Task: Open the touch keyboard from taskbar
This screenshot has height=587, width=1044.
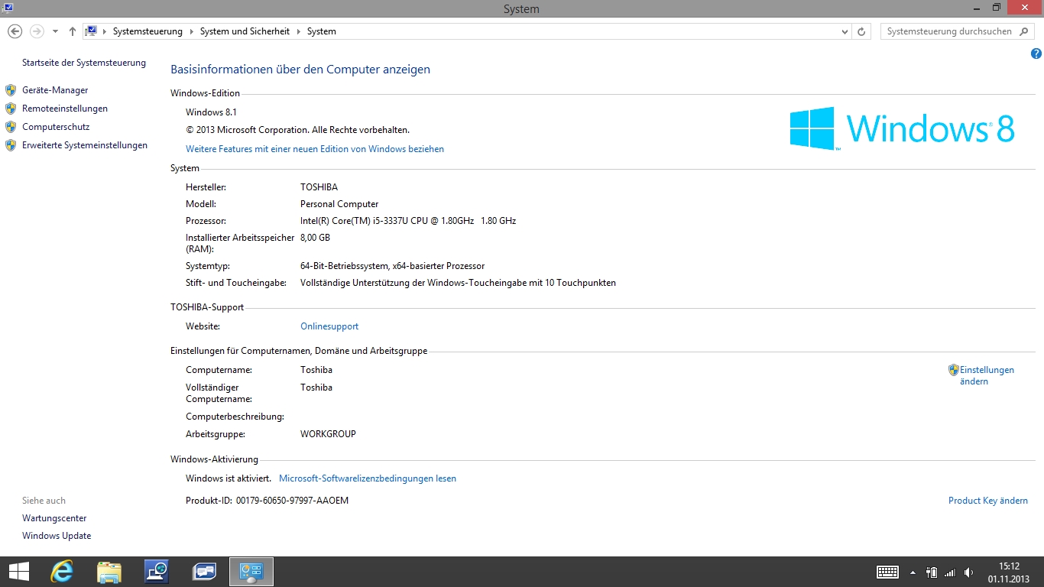Action: pos(887,572)
